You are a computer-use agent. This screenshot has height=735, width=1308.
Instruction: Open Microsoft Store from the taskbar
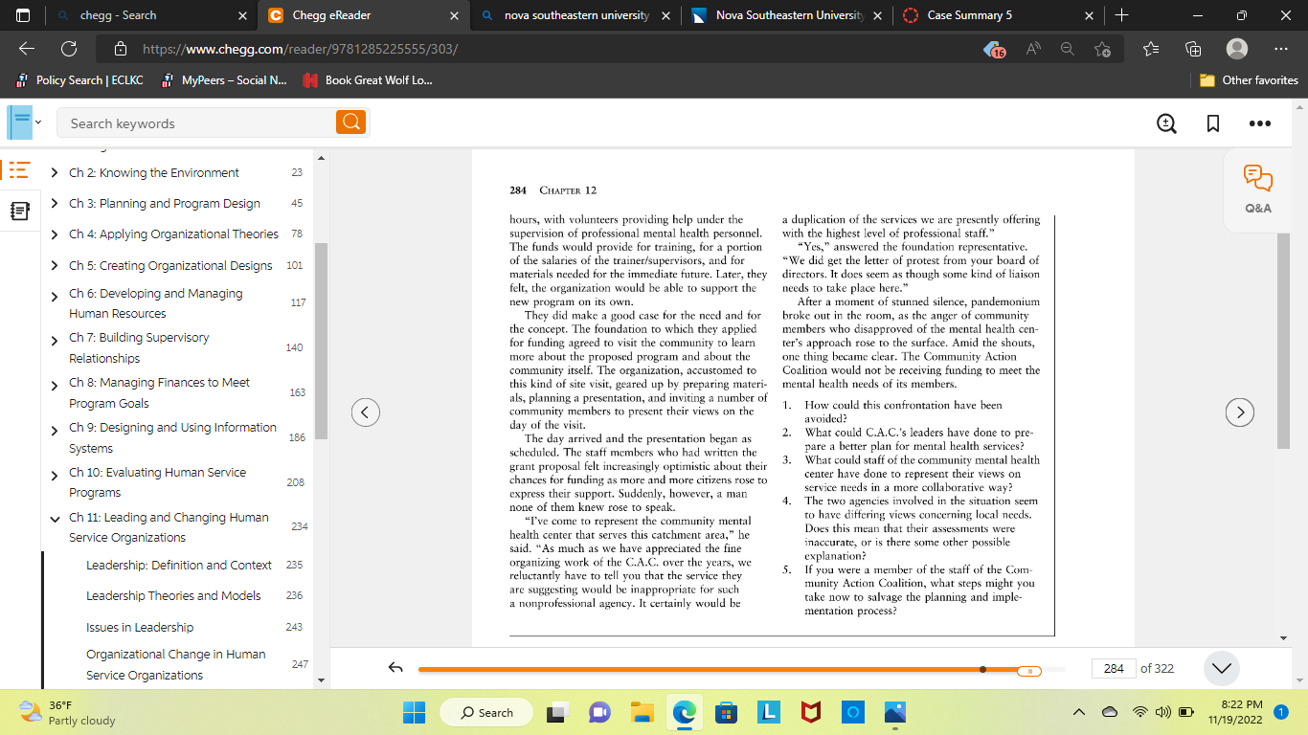pos(726,713)
